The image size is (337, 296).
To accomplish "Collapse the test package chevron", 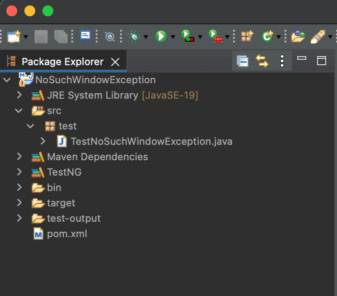I will [x=30, y=126].
